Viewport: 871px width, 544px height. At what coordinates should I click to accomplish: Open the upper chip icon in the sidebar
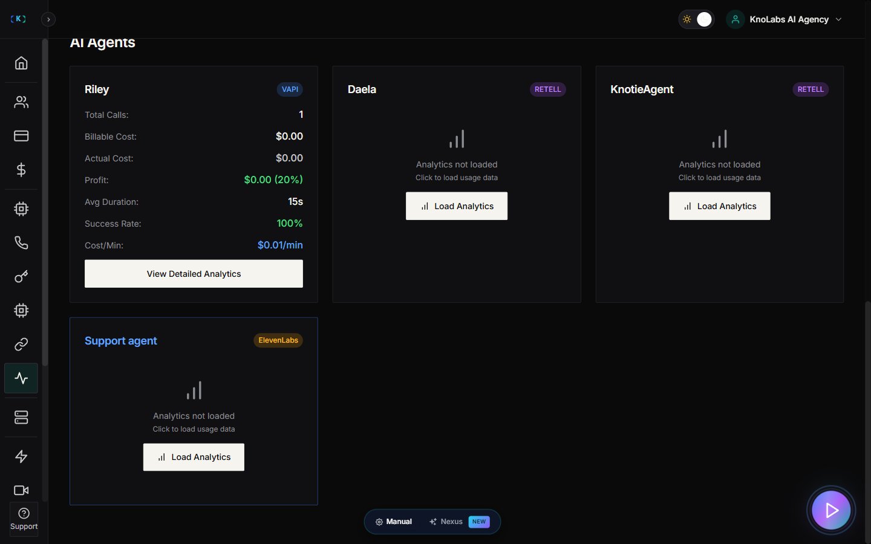(x=21, y=209)
